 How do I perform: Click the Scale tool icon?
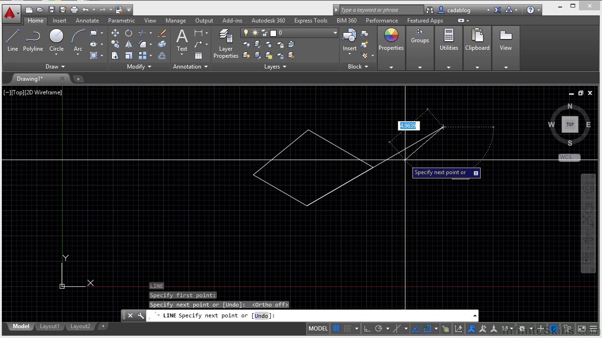tap(128, 55)
